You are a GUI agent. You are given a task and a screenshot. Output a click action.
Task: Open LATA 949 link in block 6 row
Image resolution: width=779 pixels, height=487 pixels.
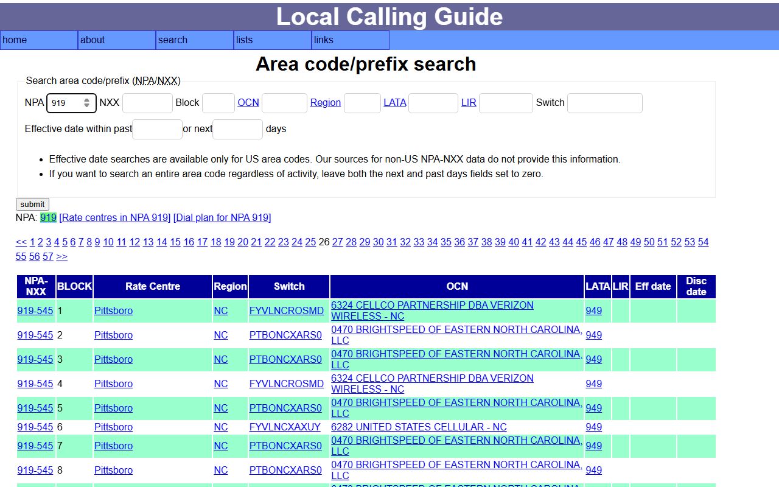tap(594, 427)
